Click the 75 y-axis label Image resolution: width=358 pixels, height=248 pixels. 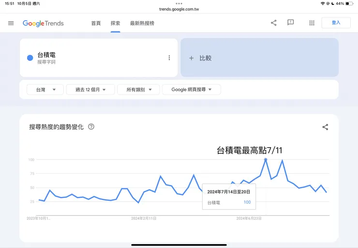(x=32, y=174)
